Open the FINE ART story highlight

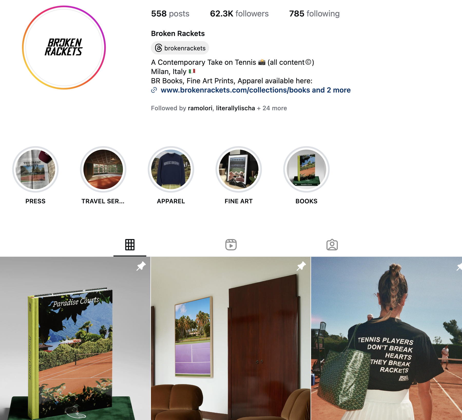[x=239, y=169]
